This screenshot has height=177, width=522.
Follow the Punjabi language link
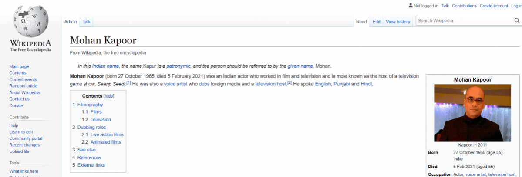point(342,84)
